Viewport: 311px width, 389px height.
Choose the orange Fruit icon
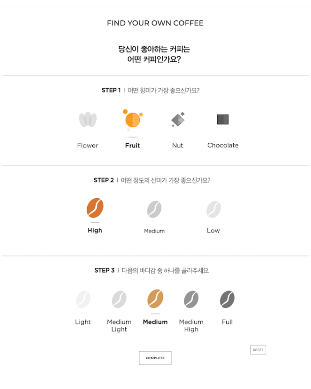tap(133, 120)
